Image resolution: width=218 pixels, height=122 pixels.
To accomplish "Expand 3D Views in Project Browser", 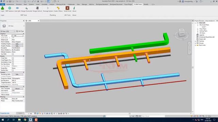I will pos(198,33).
